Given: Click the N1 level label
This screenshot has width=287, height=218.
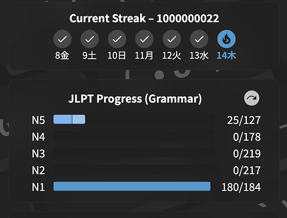Looking at the screenshot, I should pos(38,187).
